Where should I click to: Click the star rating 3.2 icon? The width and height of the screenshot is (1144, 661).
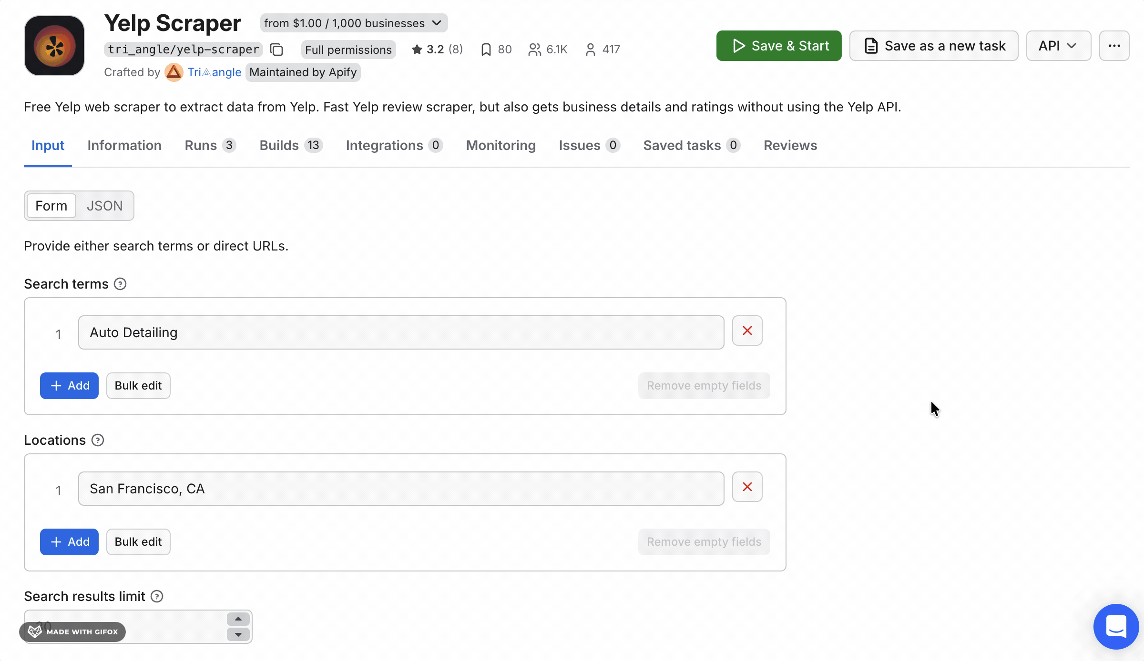pos(417,50)
